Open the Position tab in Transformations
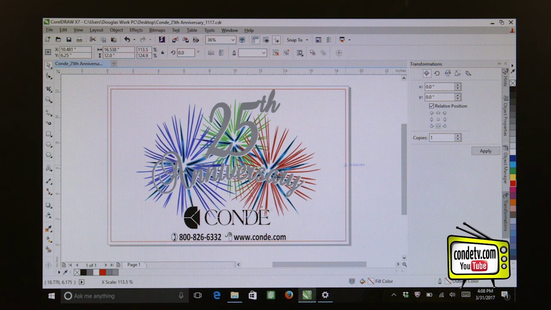Screen dimensions: 551x310 click(427, 73)
